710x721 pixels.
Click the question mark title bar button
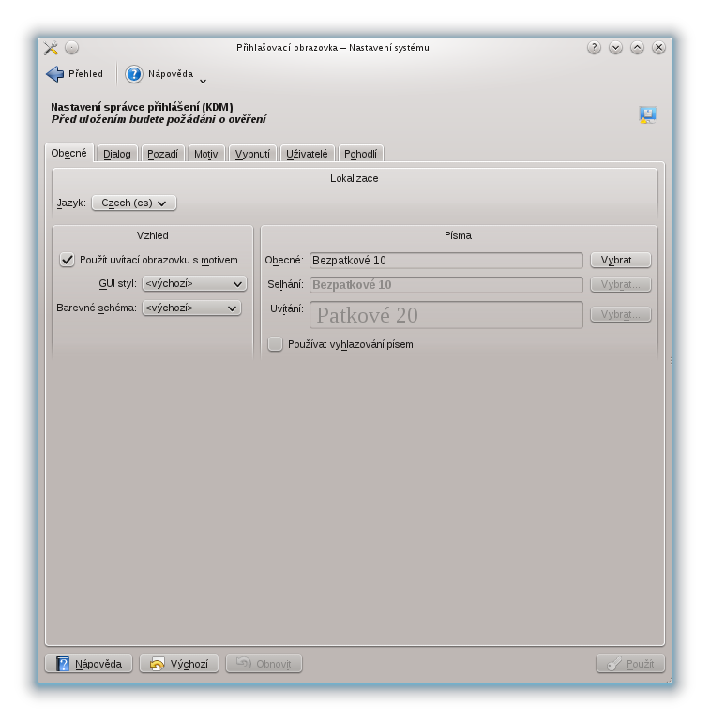pos(594,48)
